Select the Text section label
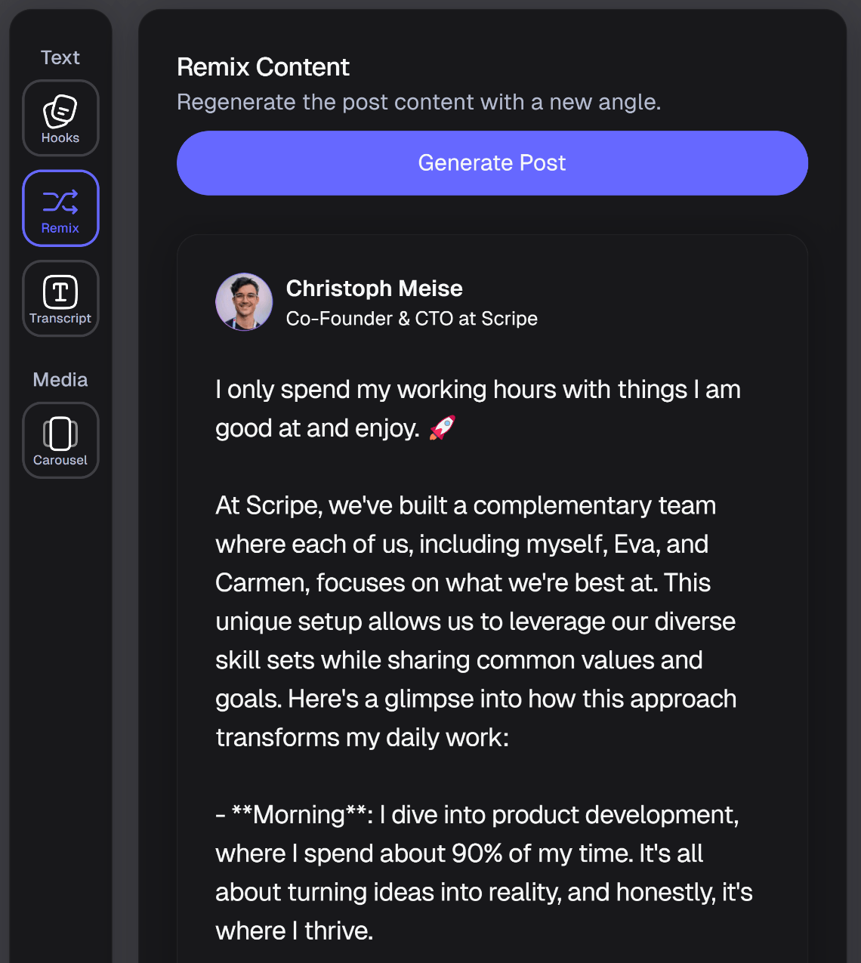The width and height of the screenshot is (861, 963). point(60,57)
